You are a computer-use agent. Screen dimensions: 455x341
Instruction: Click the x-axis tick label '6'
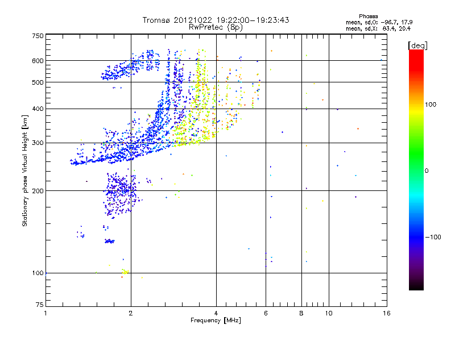click(266, 313)
